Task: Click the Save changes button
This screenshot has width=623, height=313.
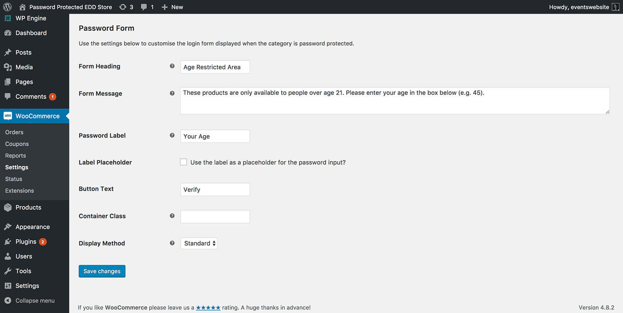Action: click(x=102, y=271)
